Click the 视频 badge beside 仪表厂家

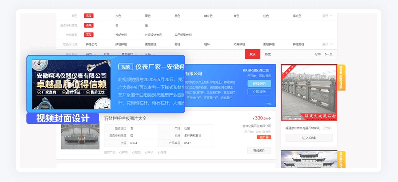point(125,67)
